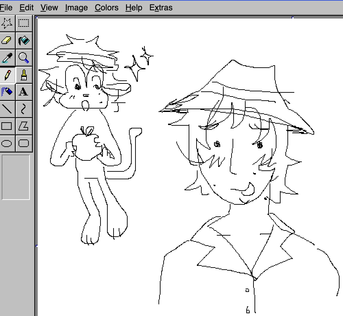Screen dimensions: 343x316
Task: Open the Help menu
Action: 134,8
